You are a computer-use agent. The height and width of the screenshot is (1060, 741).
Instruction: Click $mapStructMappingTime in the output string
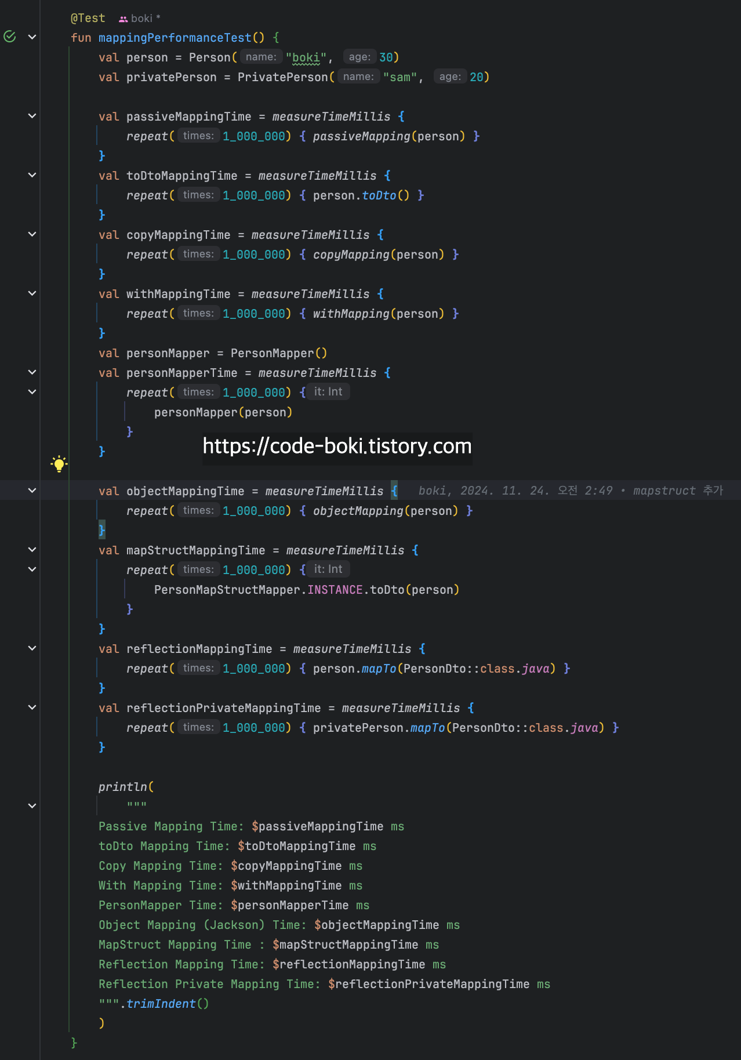(x=346, y=945)
